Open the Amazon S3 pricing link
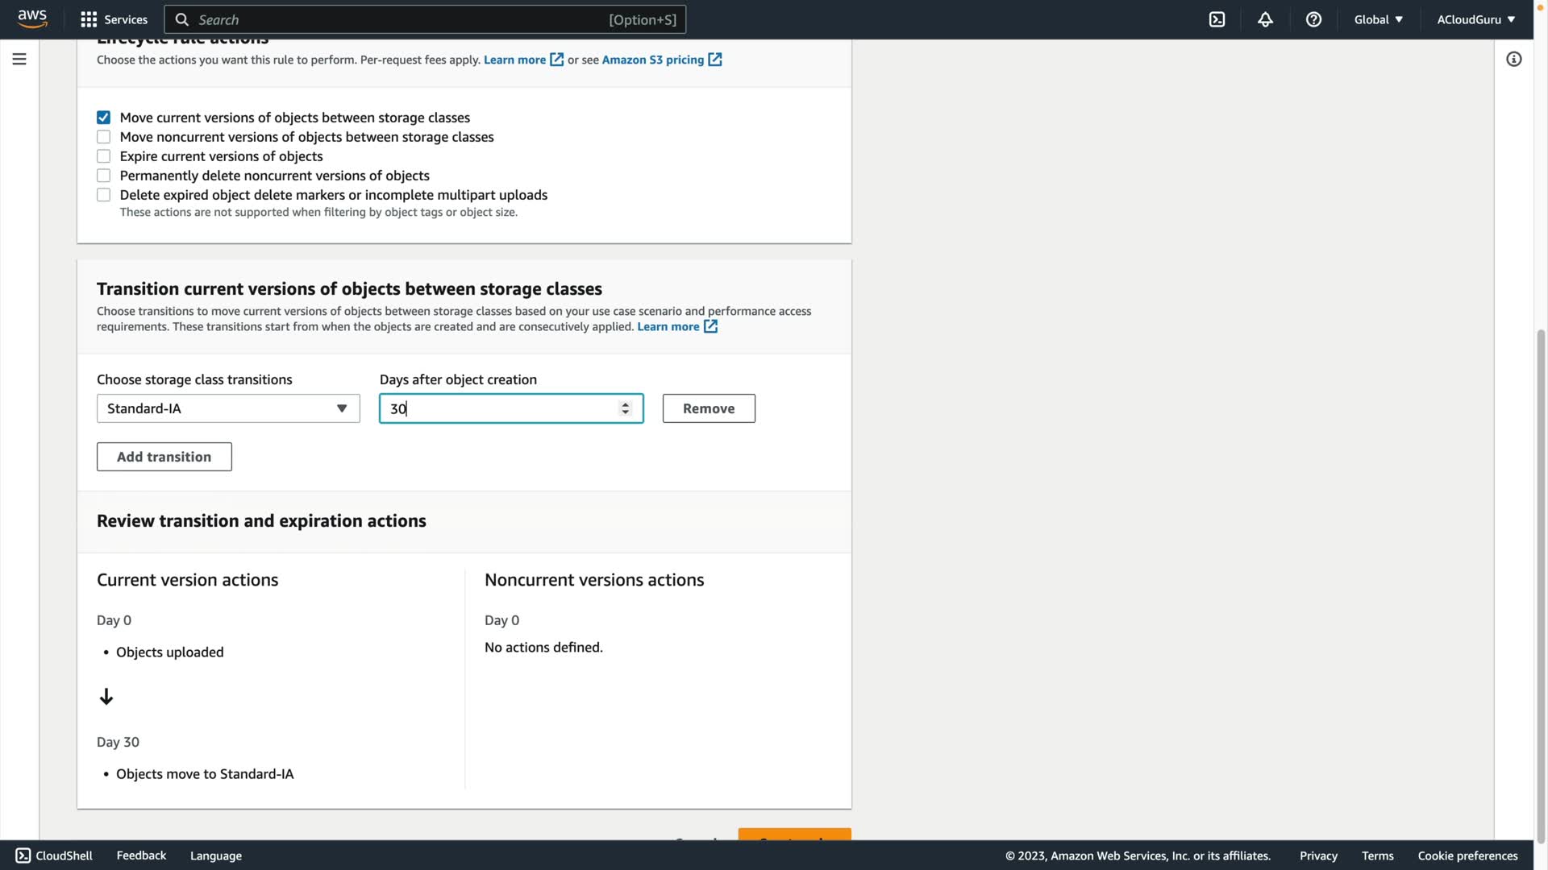The image size is (1548, 870). click(x=652, y=60)
